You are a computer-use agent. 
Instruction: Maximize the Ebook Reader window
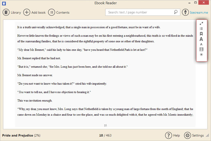(195, 2)
